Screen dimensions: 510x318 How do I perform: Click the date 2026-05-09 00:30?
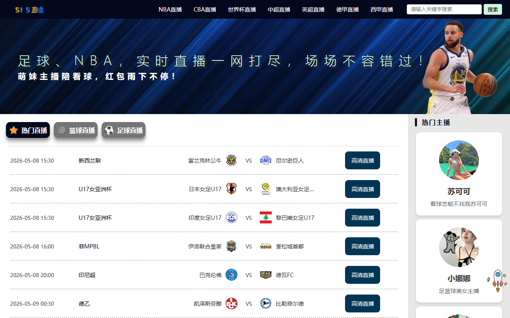click(32, 304)
